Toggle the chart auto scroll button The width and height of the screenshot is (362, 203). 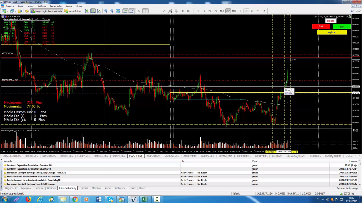click(x=125, y=11)
